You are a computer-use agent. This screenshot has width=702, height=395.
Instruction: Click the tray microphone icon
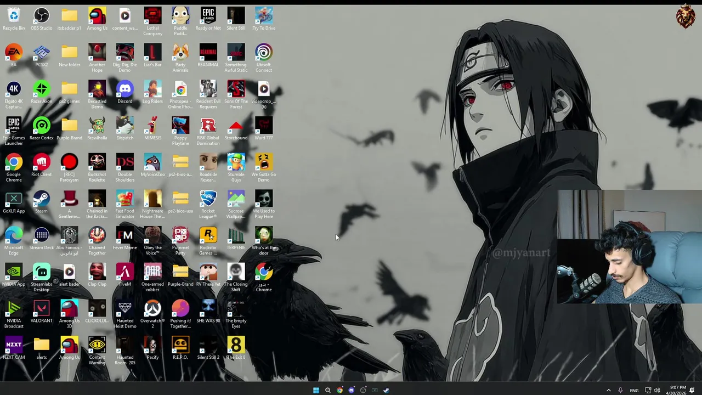[x=620, y=390]
